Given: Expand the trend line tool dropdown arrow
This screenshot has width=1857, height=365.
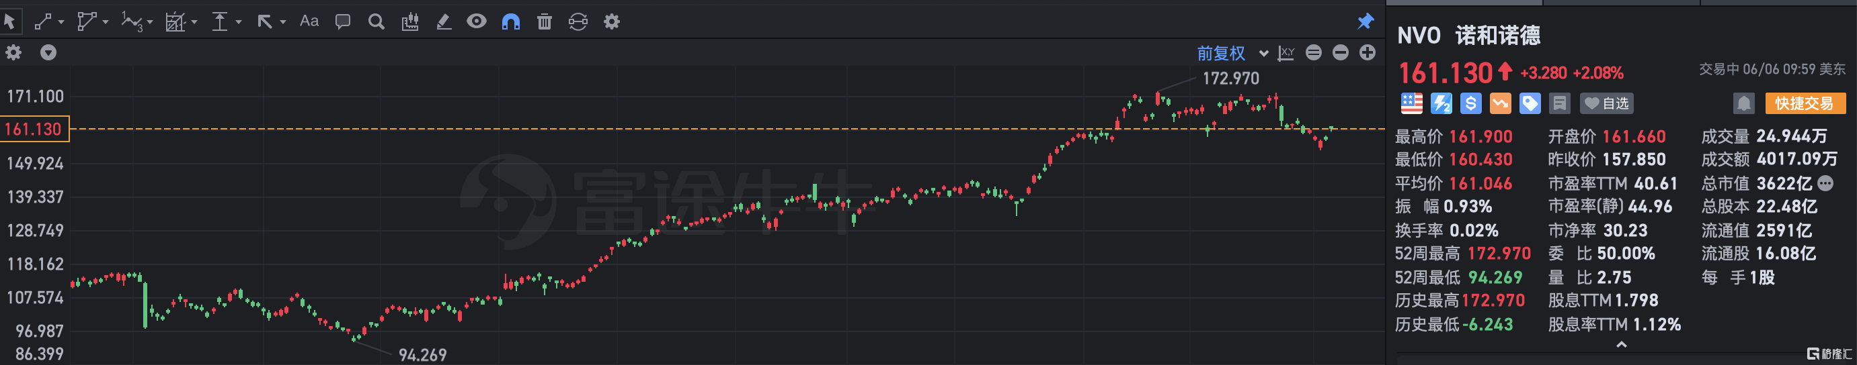Looking at the screenshot, I should pyautogui.click(x=61, y=22).
